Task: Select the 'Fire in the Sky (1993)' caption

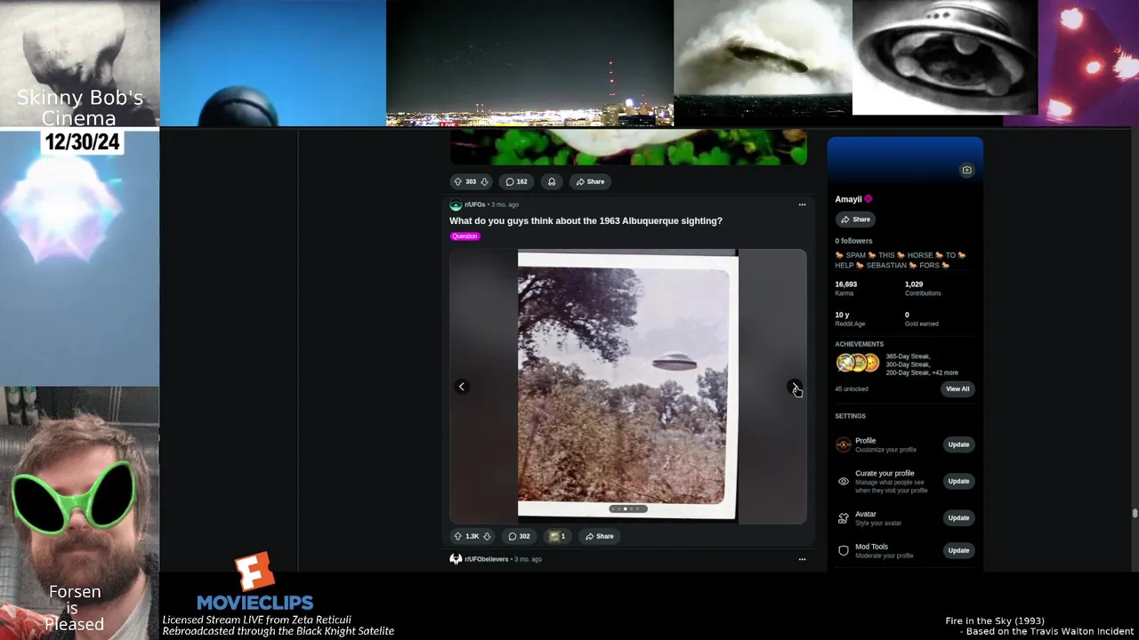Action: coord(995,620)
